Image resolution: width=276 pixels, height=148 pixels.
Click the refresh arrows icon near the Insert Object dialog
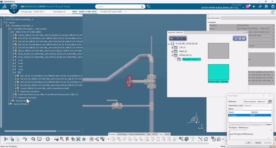tap(206, 139)
